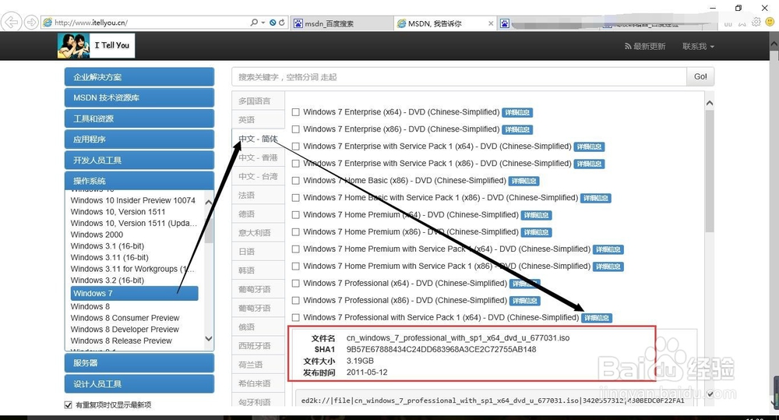The image size is (779, 420).
Task: Collapse the 操作系统 category
Action: [139, 181]
